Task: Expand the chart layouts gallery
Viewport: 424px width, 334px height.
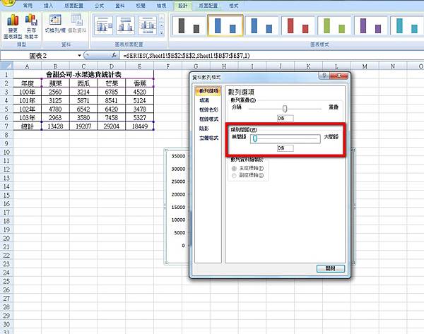Action: click(161, 32)
